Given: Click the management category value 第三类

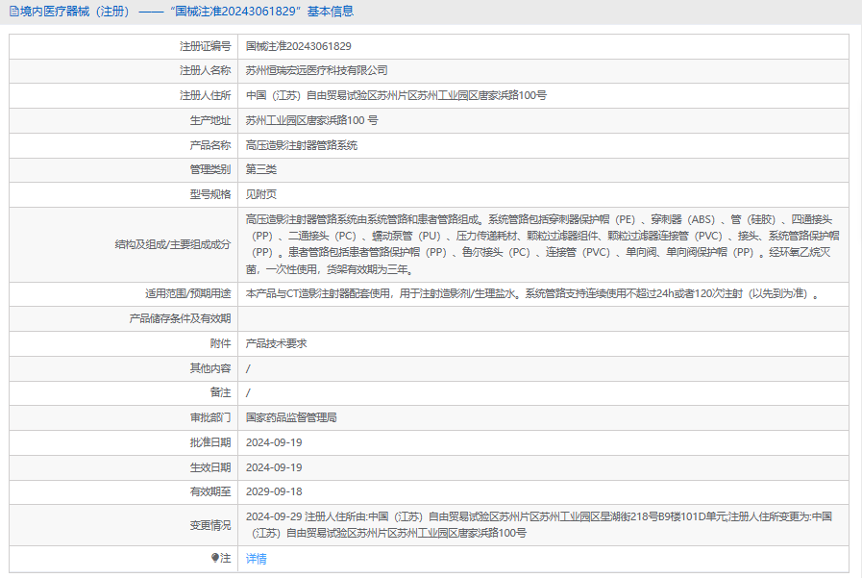Looking at the screenshot, I should 261,169.
